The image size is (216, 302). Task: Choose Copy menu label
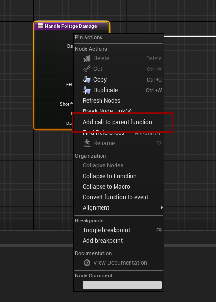[100, 79]
